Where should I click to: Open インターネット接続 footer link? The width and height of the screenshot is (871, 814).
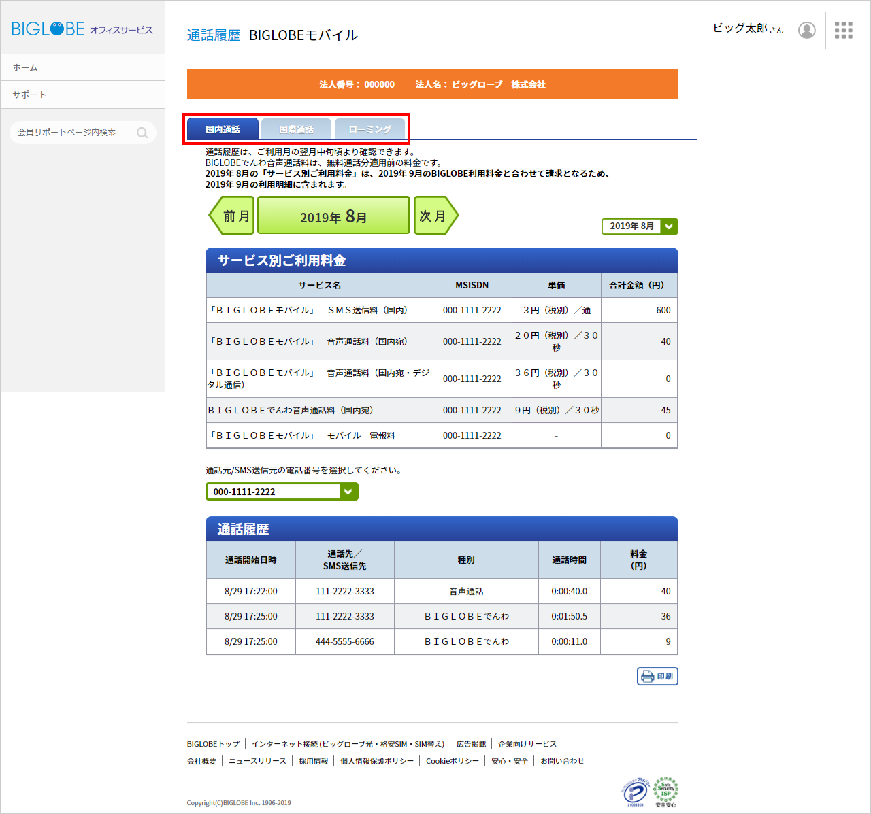348,744
